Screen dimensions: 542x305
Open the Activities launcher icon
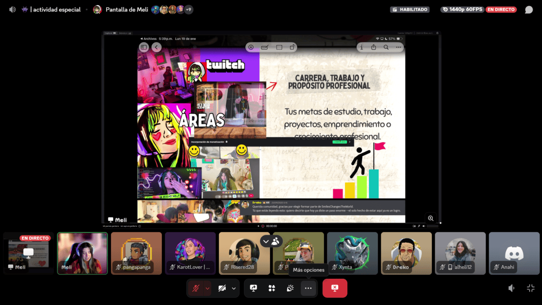tap(272, 288)
